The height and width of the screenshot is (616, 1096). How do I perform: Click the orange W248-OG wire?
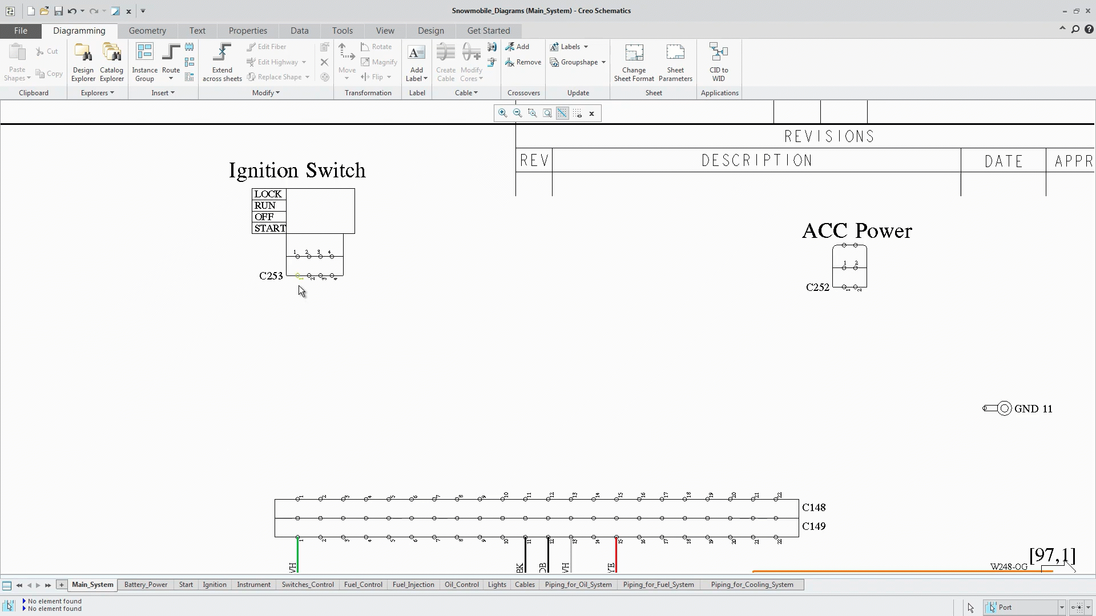pos(856,571)
